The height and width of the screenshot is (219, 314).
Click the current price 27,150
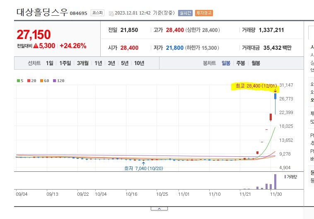tap(34, 34)
